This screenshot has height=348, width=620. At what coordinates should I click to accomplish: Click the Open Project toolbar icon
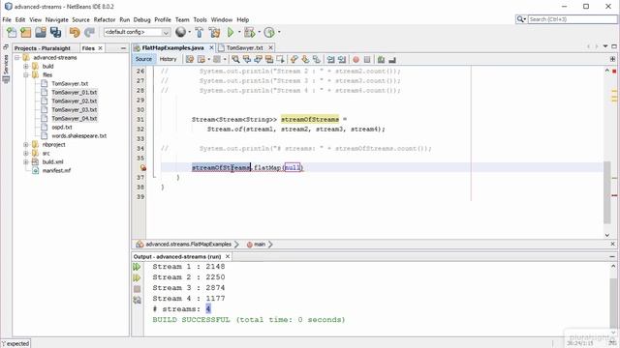(x=41, y=32)
